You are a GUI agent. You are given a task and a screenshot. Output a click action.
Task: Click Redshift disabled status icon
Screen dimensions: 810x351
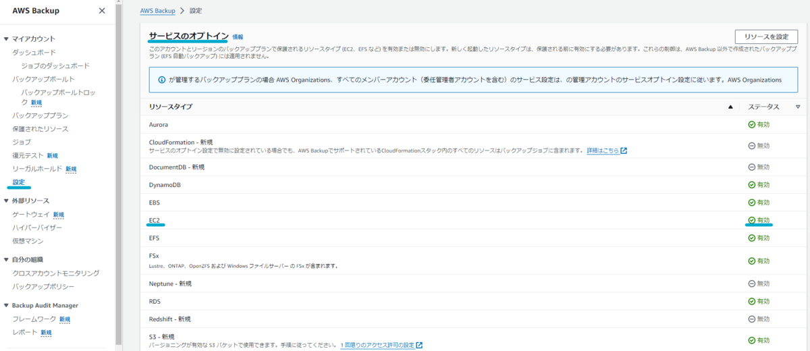[x=751, y=319]
